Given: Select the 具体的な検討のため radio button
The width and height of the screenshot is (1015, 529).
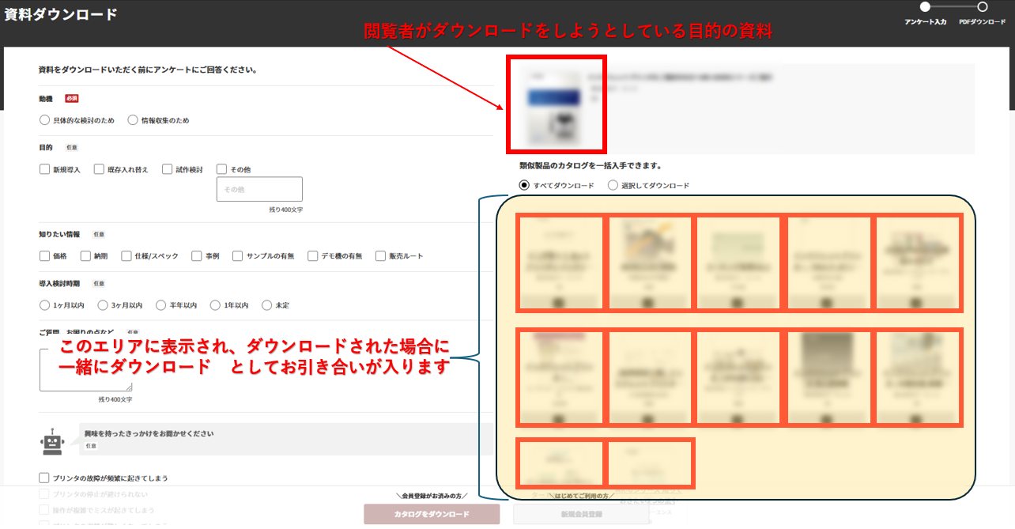Looking at the screenshot, I should [45, 120].
